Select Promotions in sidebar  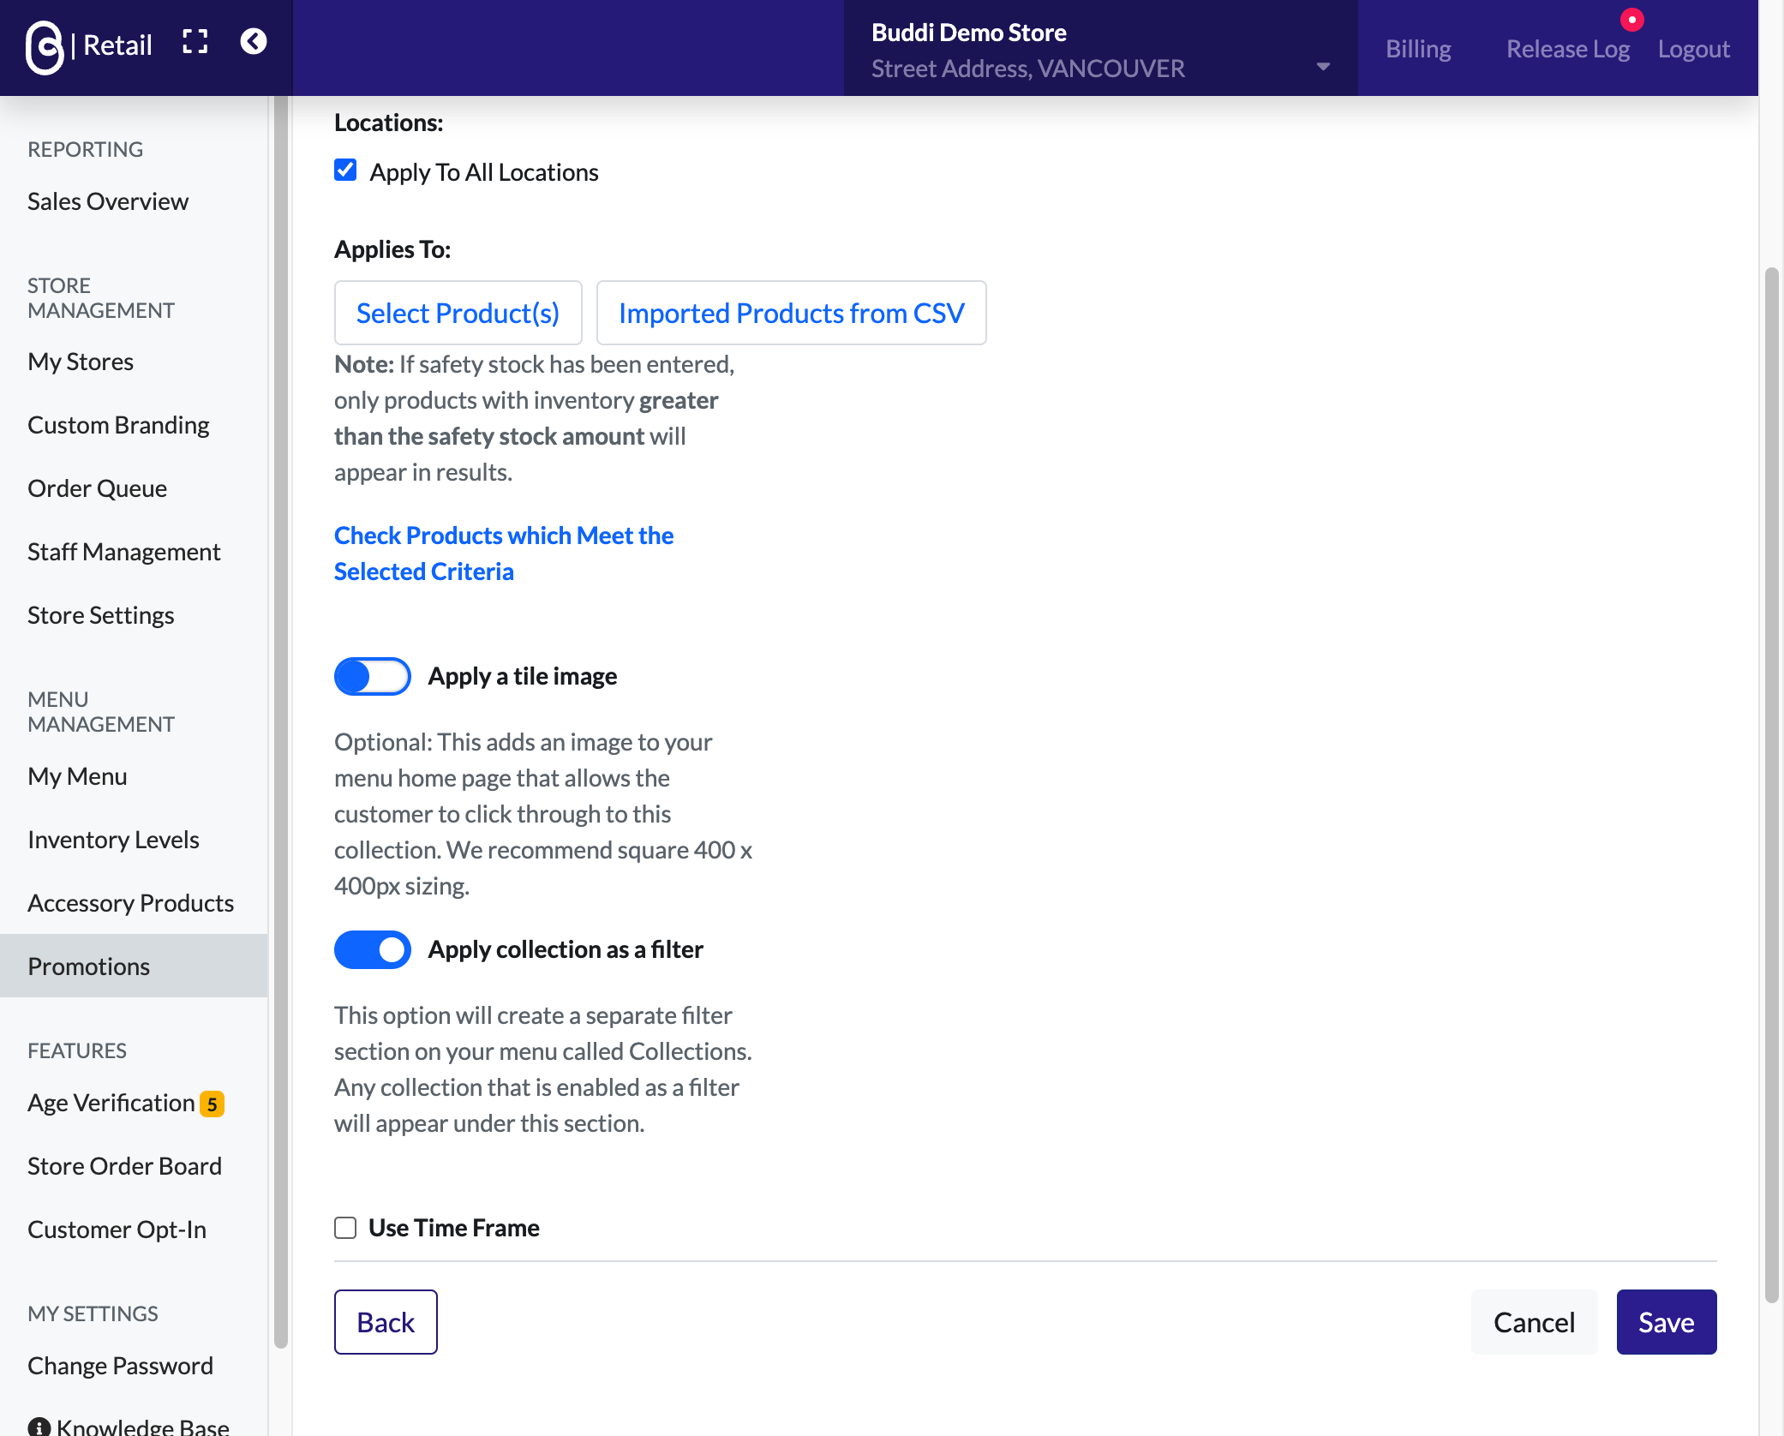pyautogui.click(x=134, y=966)
